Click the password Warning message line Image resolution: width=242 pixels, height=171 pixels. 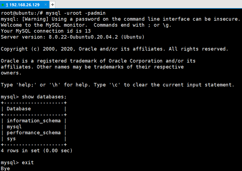pos(120,19)
